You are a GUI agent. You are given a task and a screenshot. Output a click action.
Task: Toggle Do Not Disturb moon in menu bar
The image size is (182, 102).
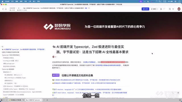click(148, 1)
